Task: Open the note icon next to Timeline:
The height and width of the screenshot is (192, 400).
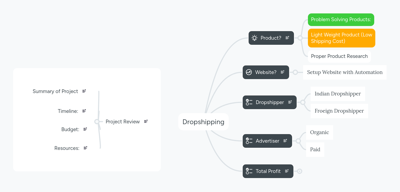Action: [84, 111]
